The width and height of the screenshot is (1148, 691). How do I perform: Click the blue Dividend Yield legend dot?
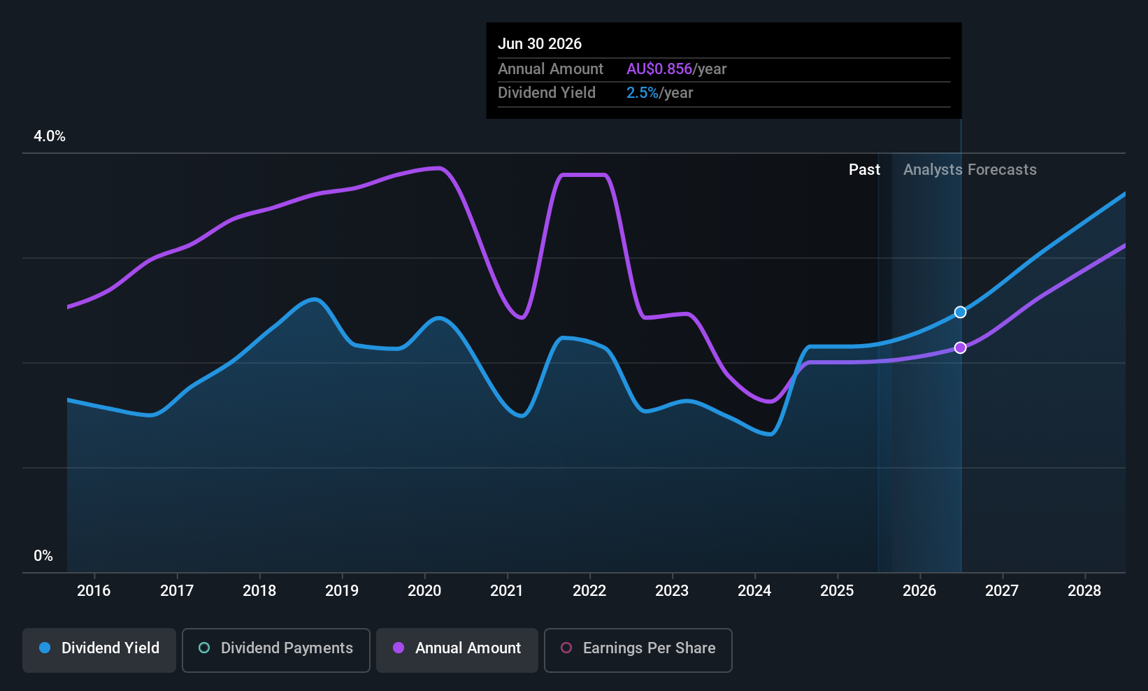point(45,648)
